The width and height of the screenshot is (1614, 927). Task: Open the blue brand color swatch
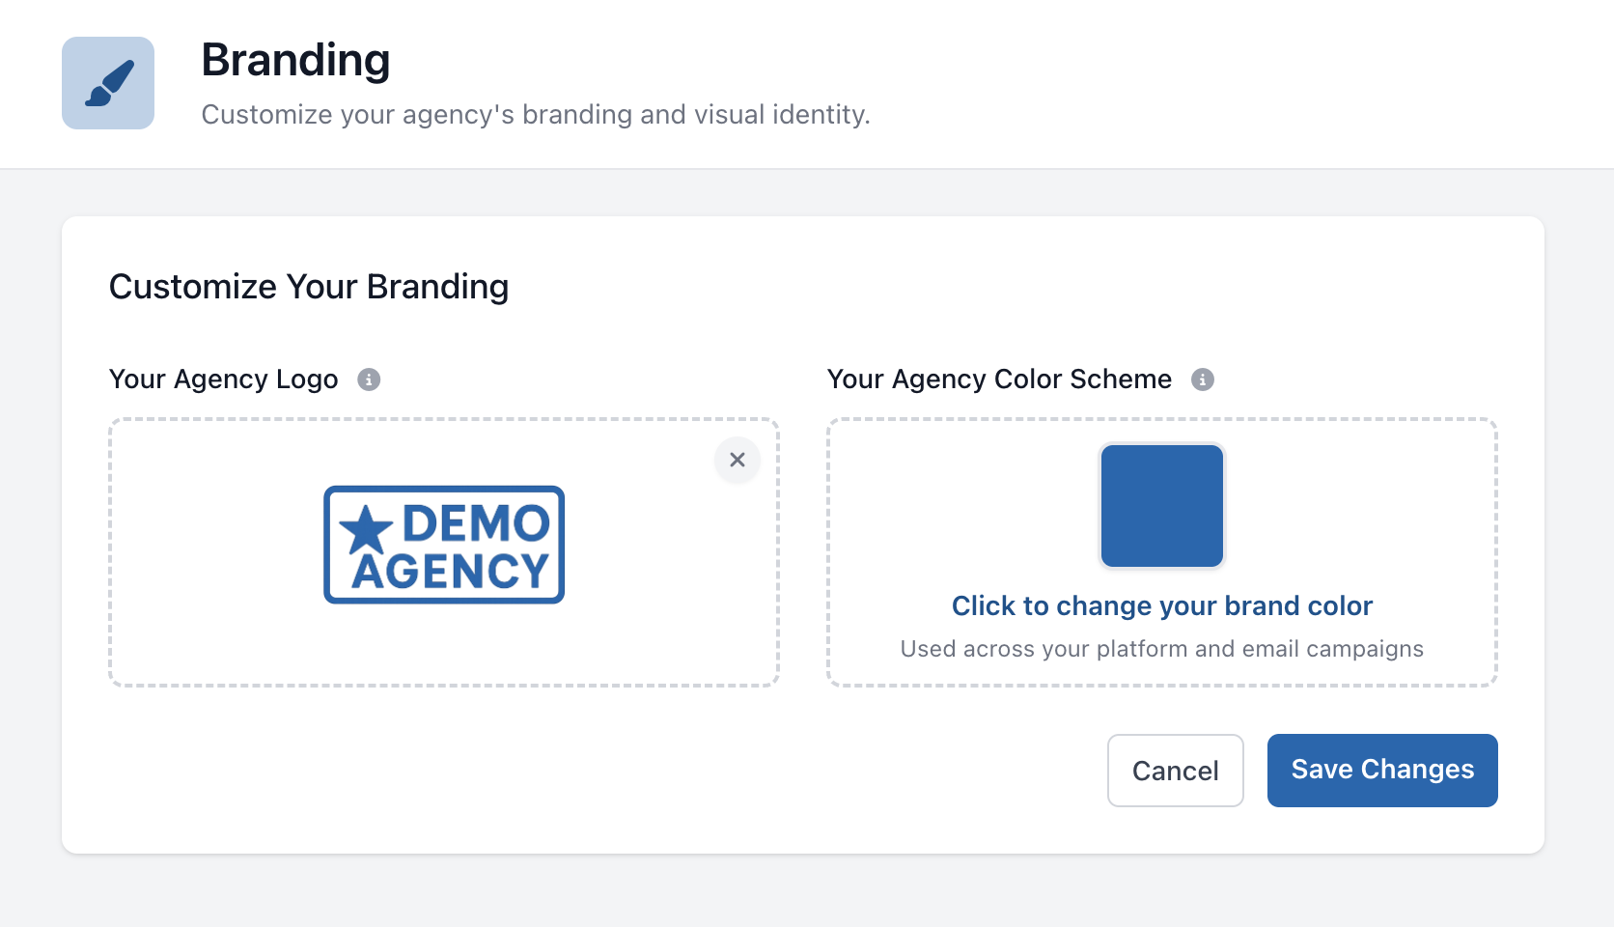click(1162, 506)
